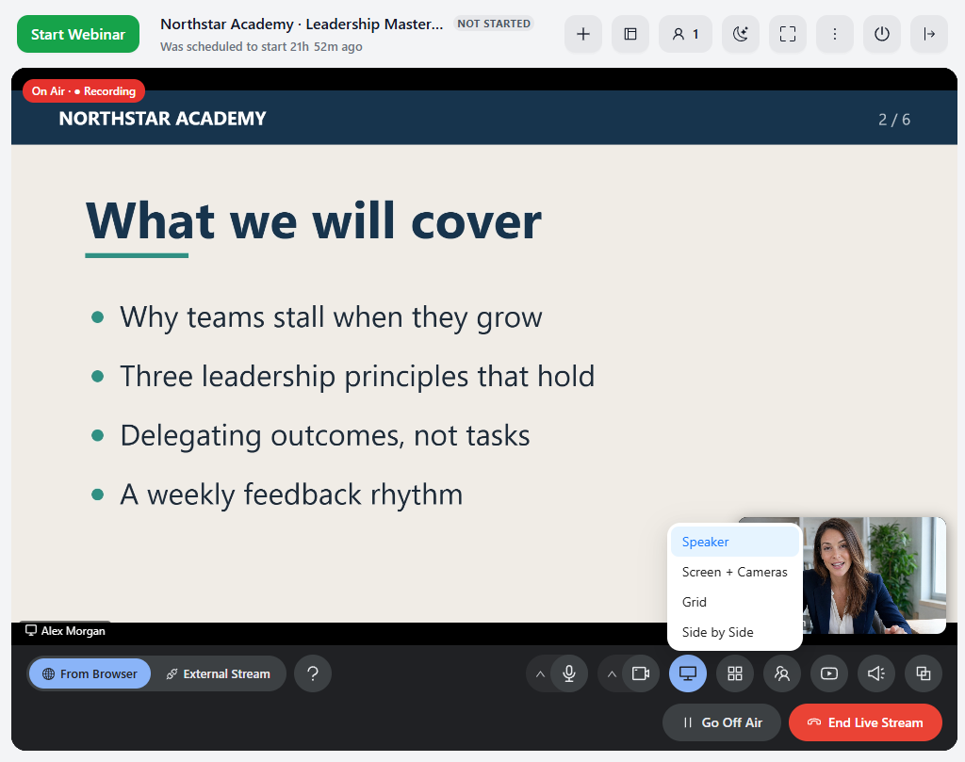Click the NOT STARTED status badge
This screenshot has width=965, height=762.
(x=494, y=24)
